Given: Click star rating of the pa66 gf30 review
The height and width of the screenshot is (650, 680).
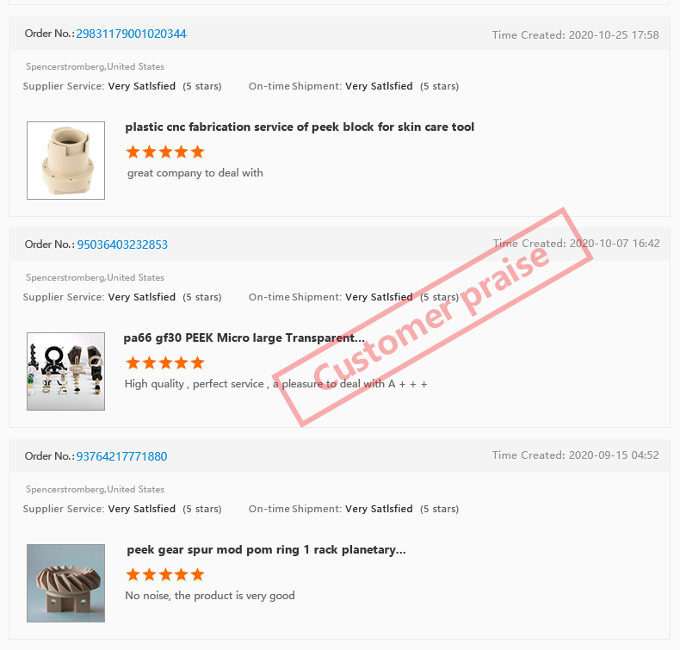Looking at the screenshot, I should [x=165, y=362].
